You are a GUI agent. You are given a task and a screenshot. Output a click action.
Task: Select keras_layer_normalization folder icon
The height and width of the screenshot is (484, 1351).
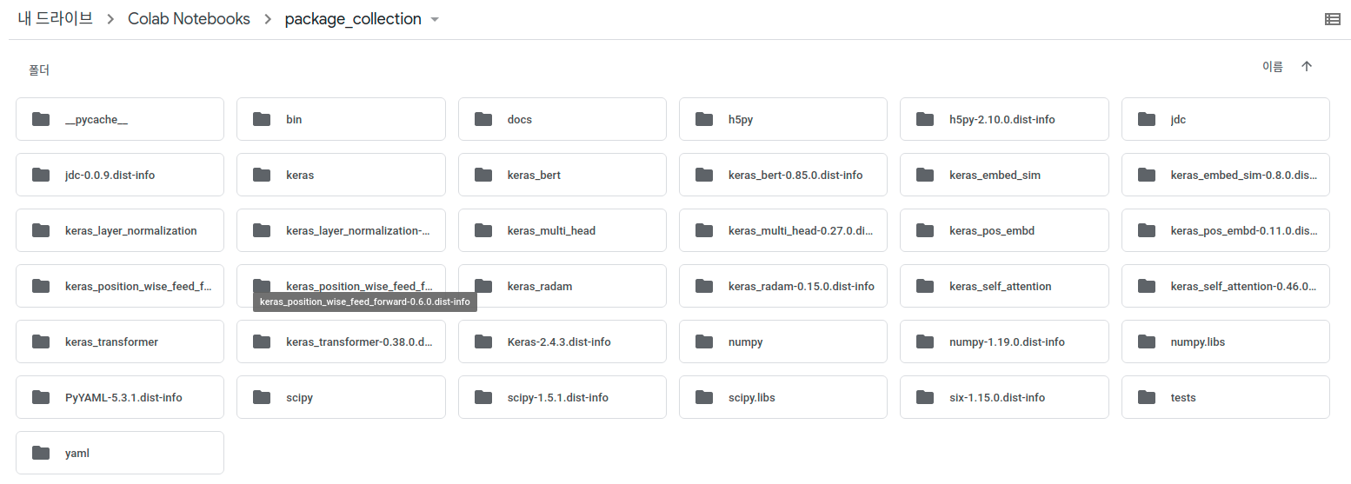(40, 230)
